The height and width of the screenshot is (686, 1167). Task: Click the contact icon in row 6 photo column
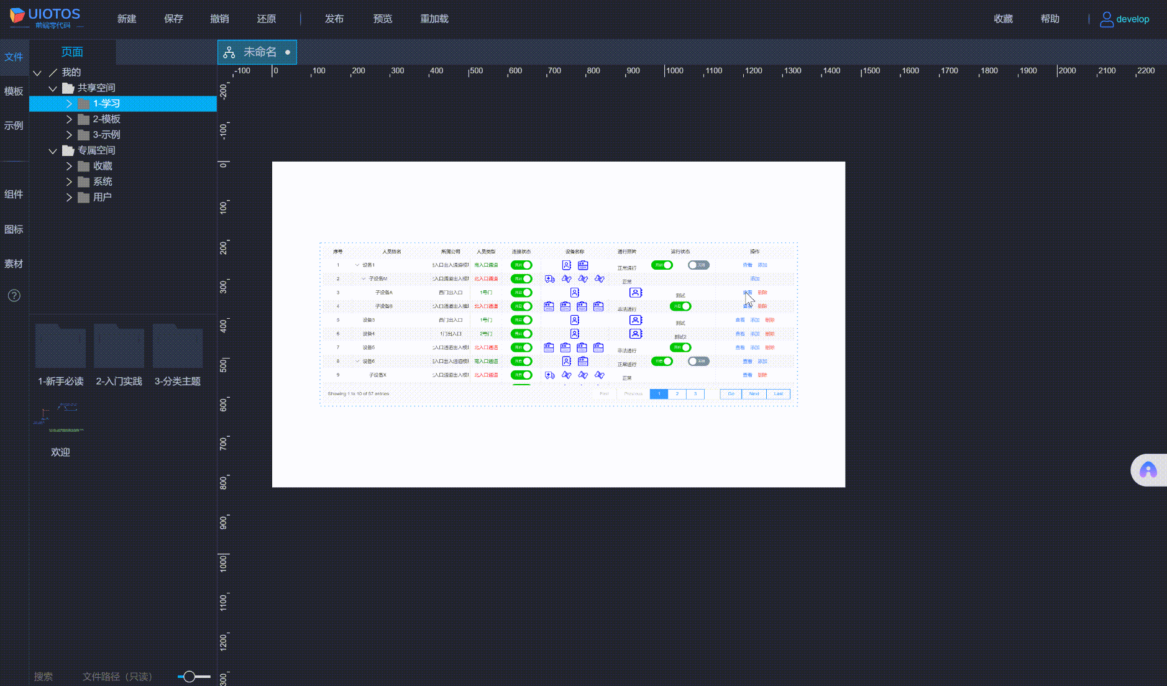coord(636,334)
